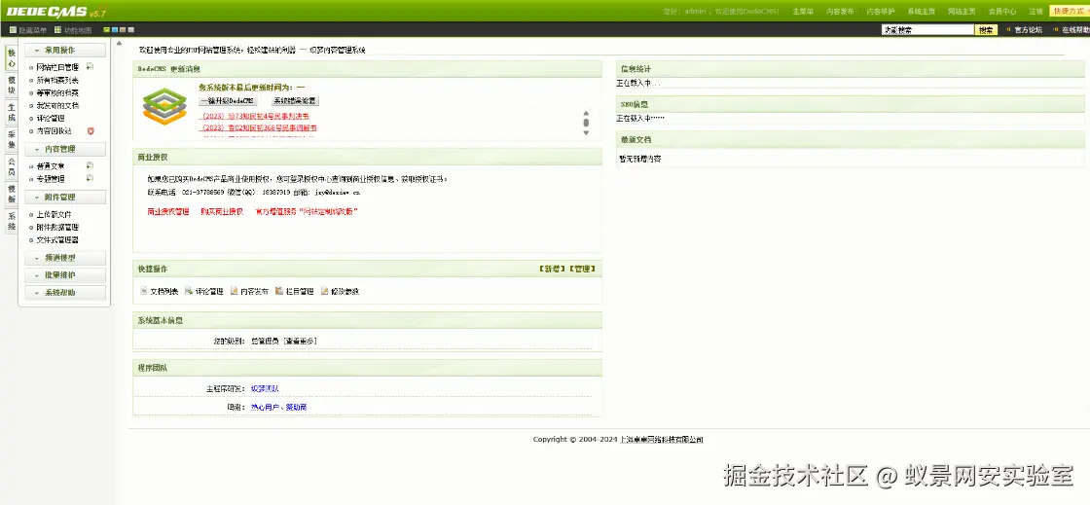
Task: Open the 快捷方式 dropdown
Action: click(x=1070, y=11)
